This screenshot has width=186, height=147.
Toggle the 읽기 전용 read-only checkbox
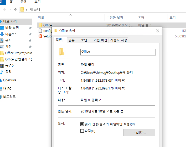point(82,124)
